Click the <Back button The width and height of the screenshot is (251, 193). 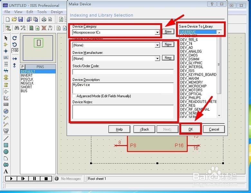[144, 129]
